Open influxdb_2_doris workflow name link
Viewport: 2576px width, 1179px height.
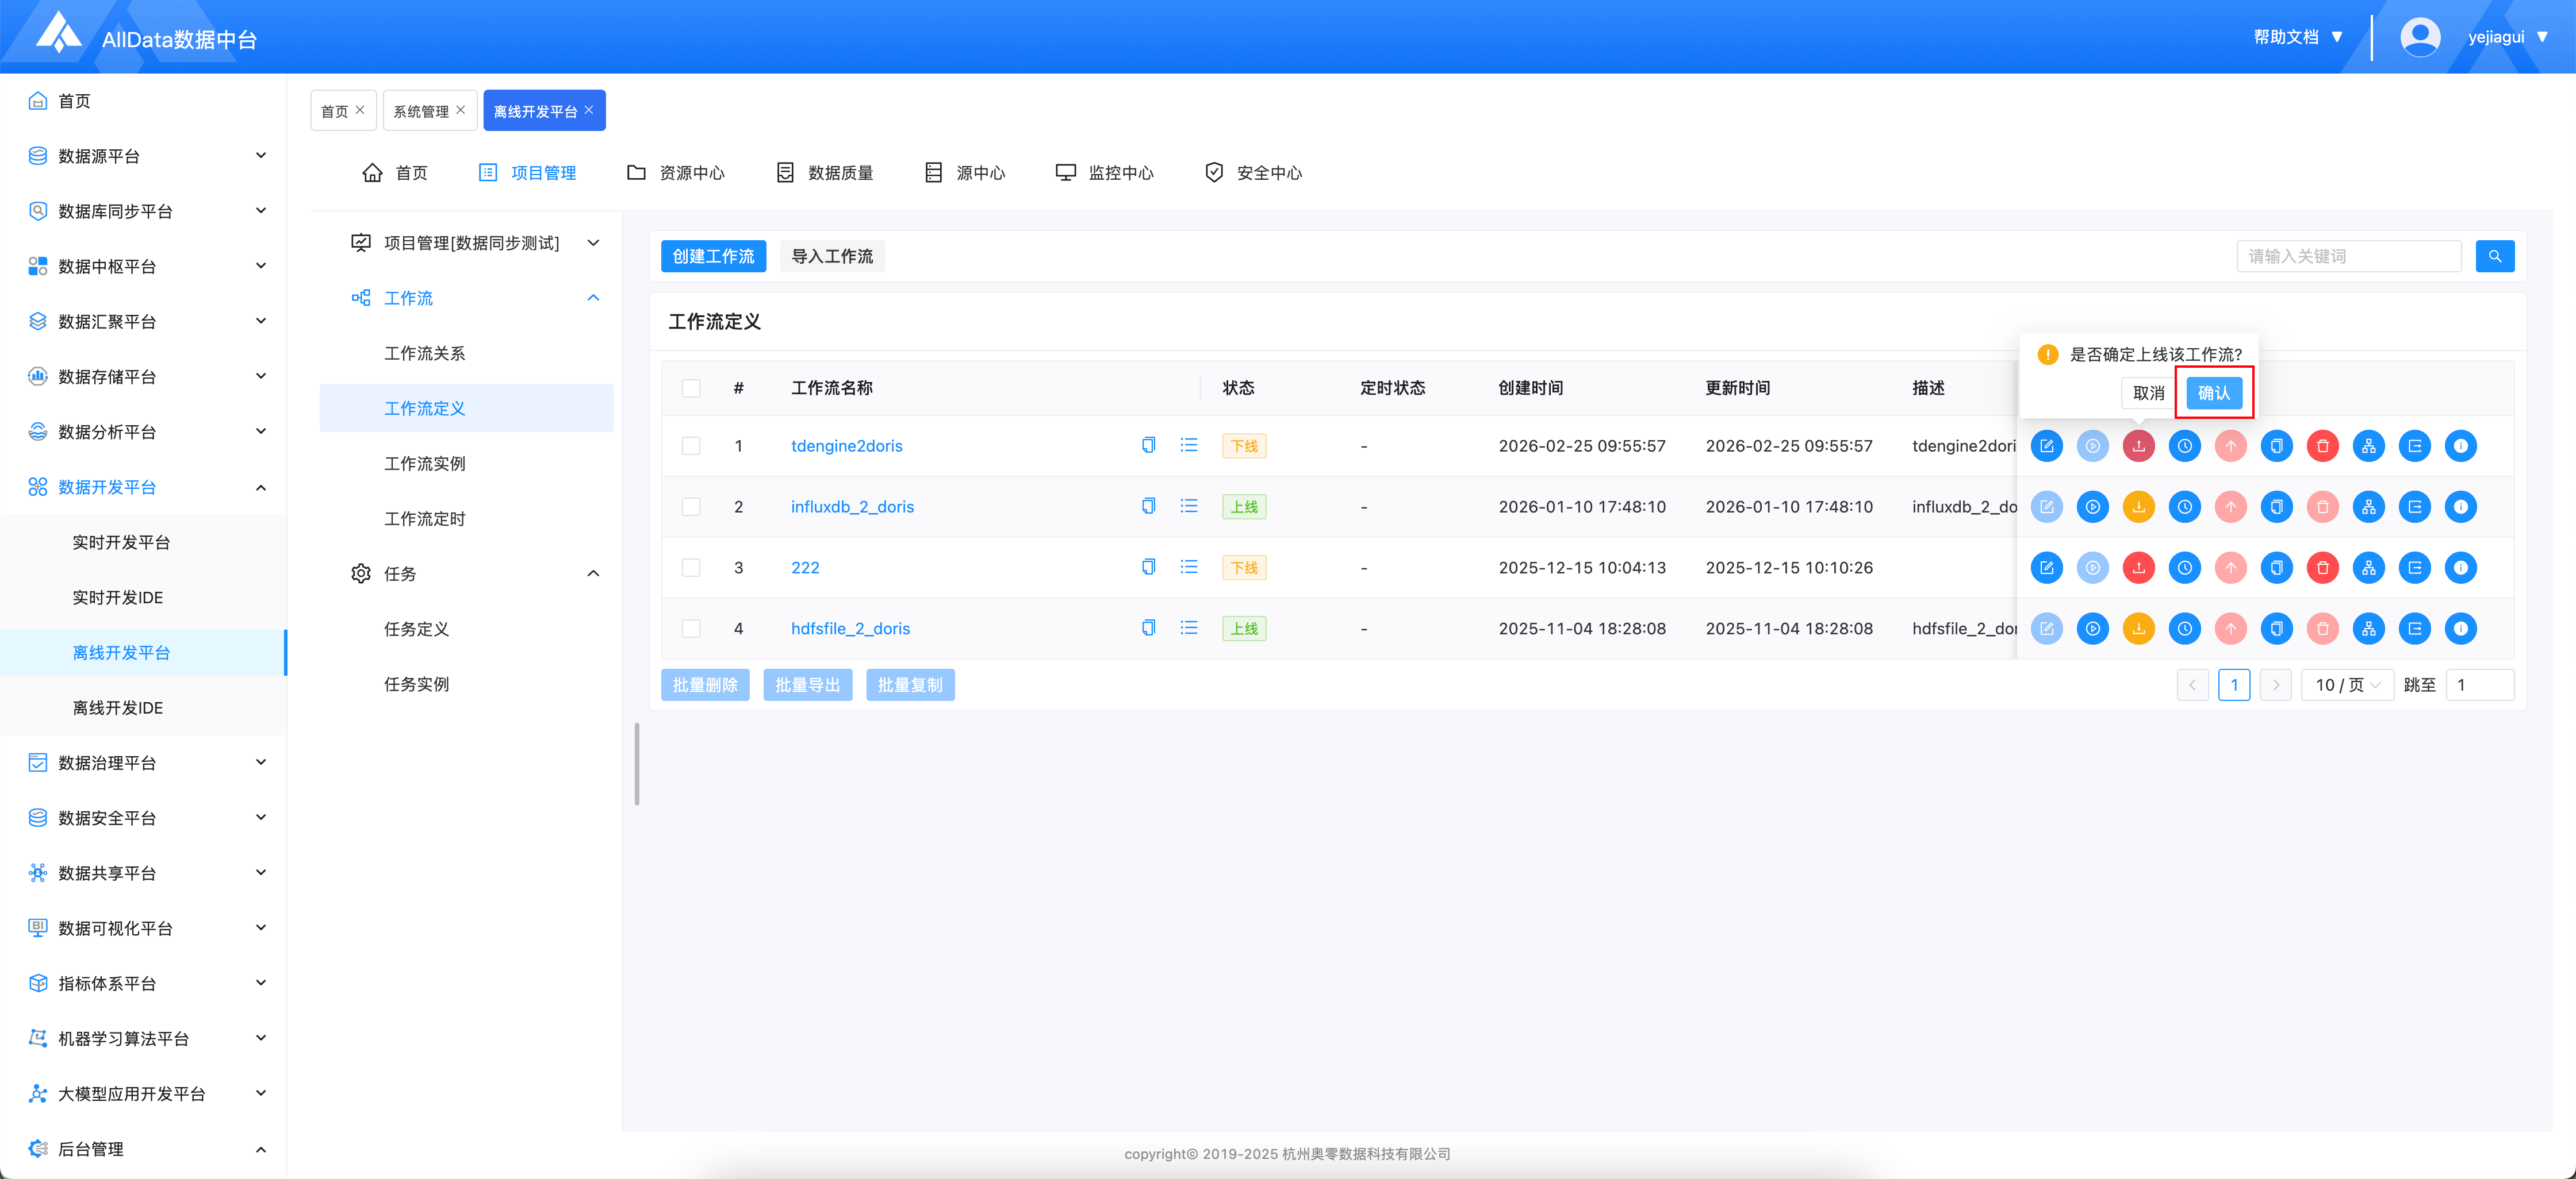(852, 507)
